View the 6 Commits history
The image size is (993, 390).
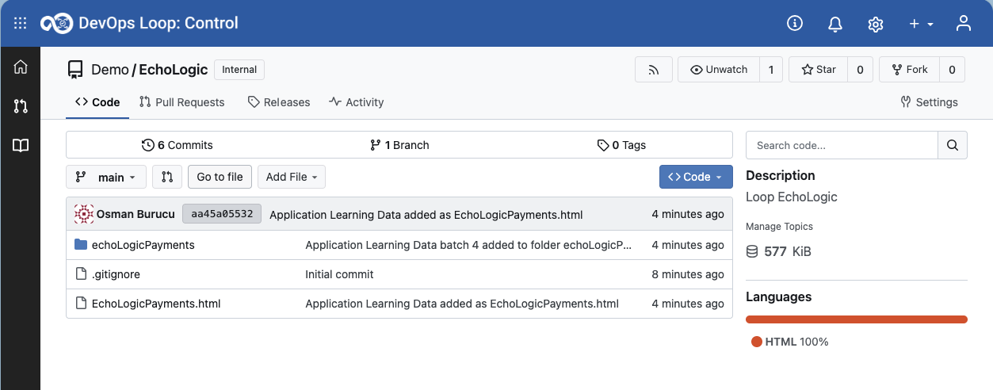(x=178, y=145)
